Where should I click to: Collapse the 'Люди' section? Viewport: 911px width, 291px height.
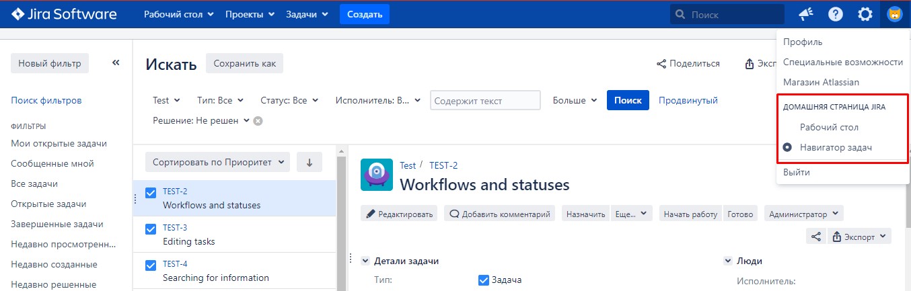click(728, 261)
